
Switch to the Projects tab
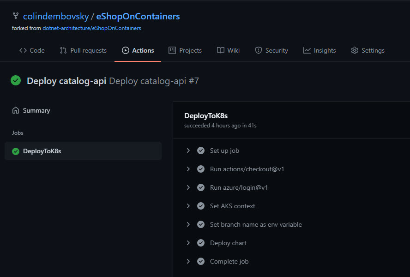185,50
